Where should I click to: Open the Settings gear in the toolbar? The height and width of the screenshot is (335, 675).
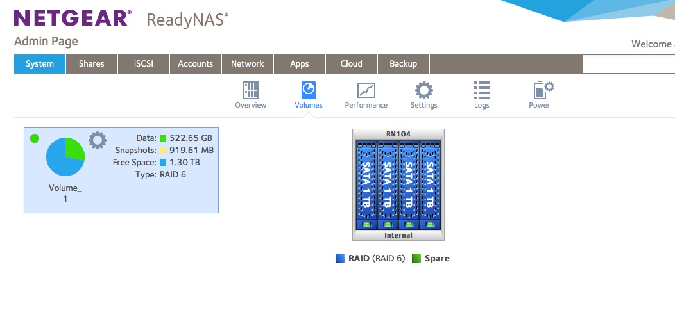point(424,90)
